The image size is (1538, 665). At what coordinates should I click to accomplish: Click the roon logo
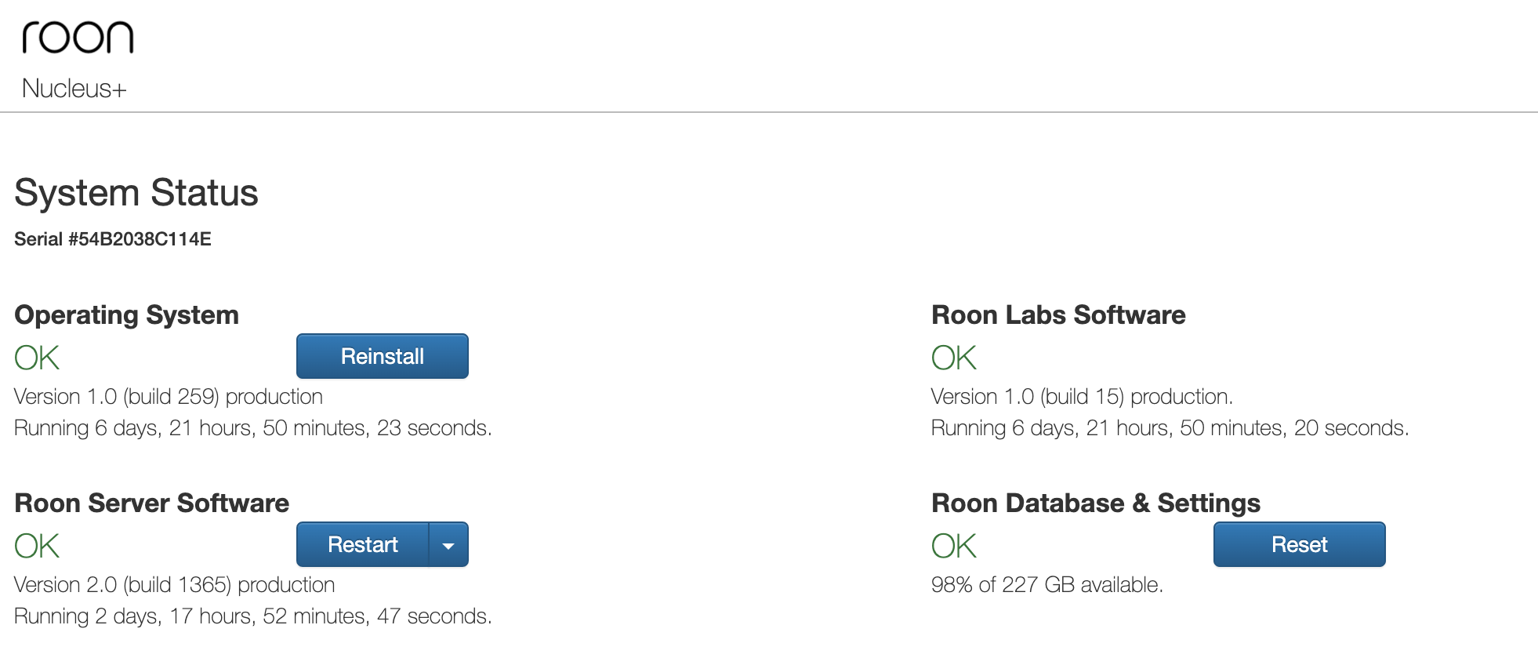tap(78, 37)
